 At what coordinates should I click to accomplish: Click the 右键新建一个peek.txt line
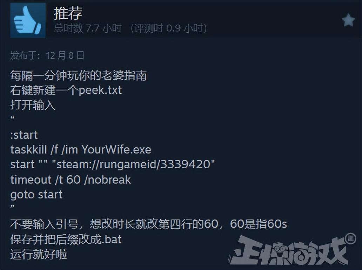tap(66, 90)
